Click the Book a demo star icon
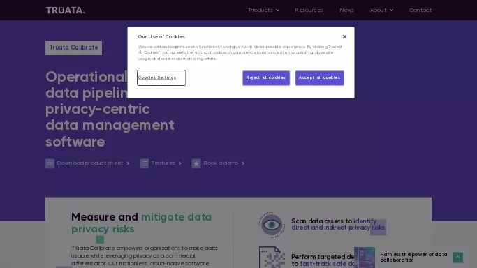 (x=196, y=163)
